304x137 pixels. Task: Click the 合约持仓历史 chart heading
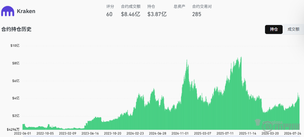point(16,29)
